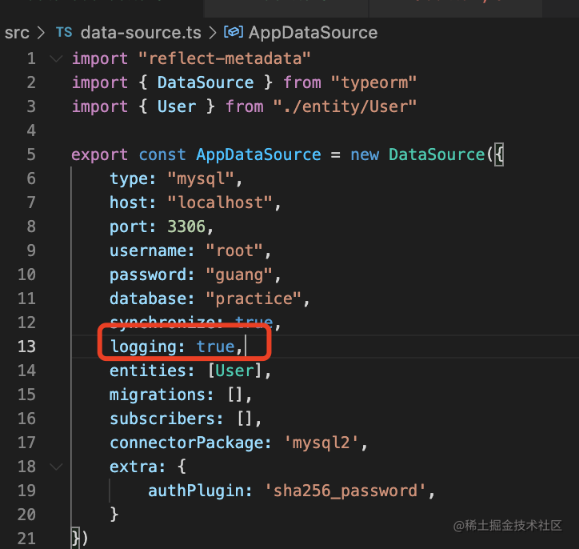
Task: Click the "typeorm" string
Action: tap(373, 82)
